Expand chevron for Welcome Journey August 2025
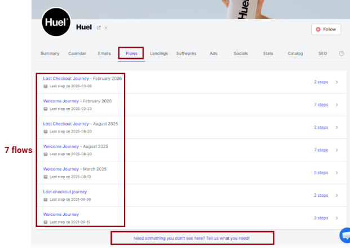 [x=337, y=150]
